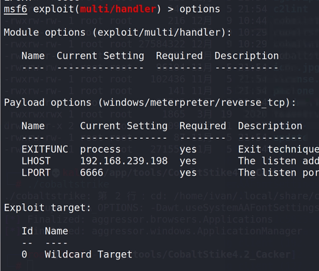The width and height of the screenshot is (319, 271).
Task: Click the Current Setting header in module table
Action: 100,56
